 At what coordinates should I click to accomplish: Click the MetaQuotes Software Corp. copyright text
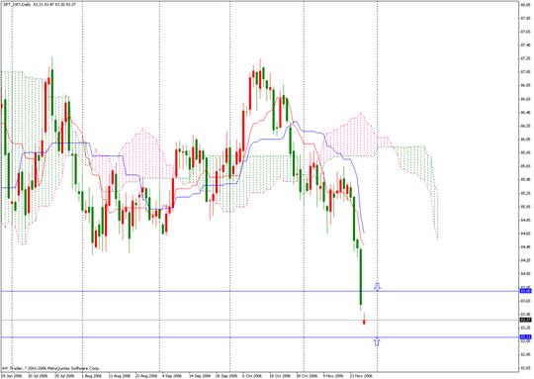(51, 368)
